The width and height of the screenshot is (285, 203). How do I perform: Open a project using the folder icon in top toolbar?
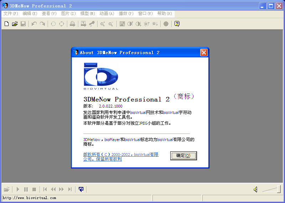click(x=15, y=24)
